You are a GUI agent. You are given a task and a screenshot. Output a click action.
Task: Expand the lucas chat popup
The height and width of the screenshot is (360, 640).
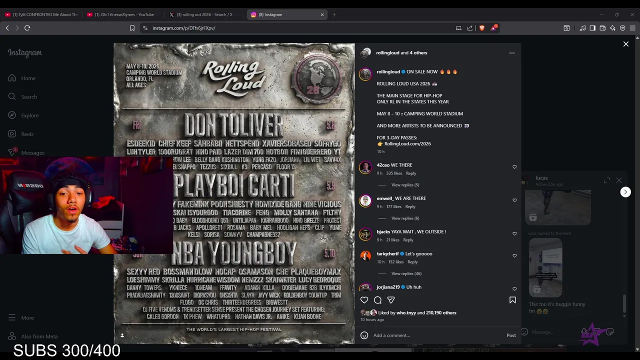[x=607, y=180]
